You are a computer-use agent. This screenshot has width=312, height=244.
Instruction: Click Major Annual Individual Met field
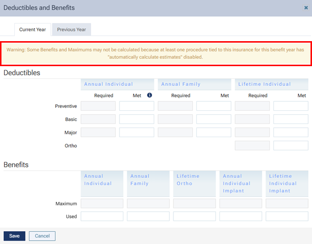(137, 132)
